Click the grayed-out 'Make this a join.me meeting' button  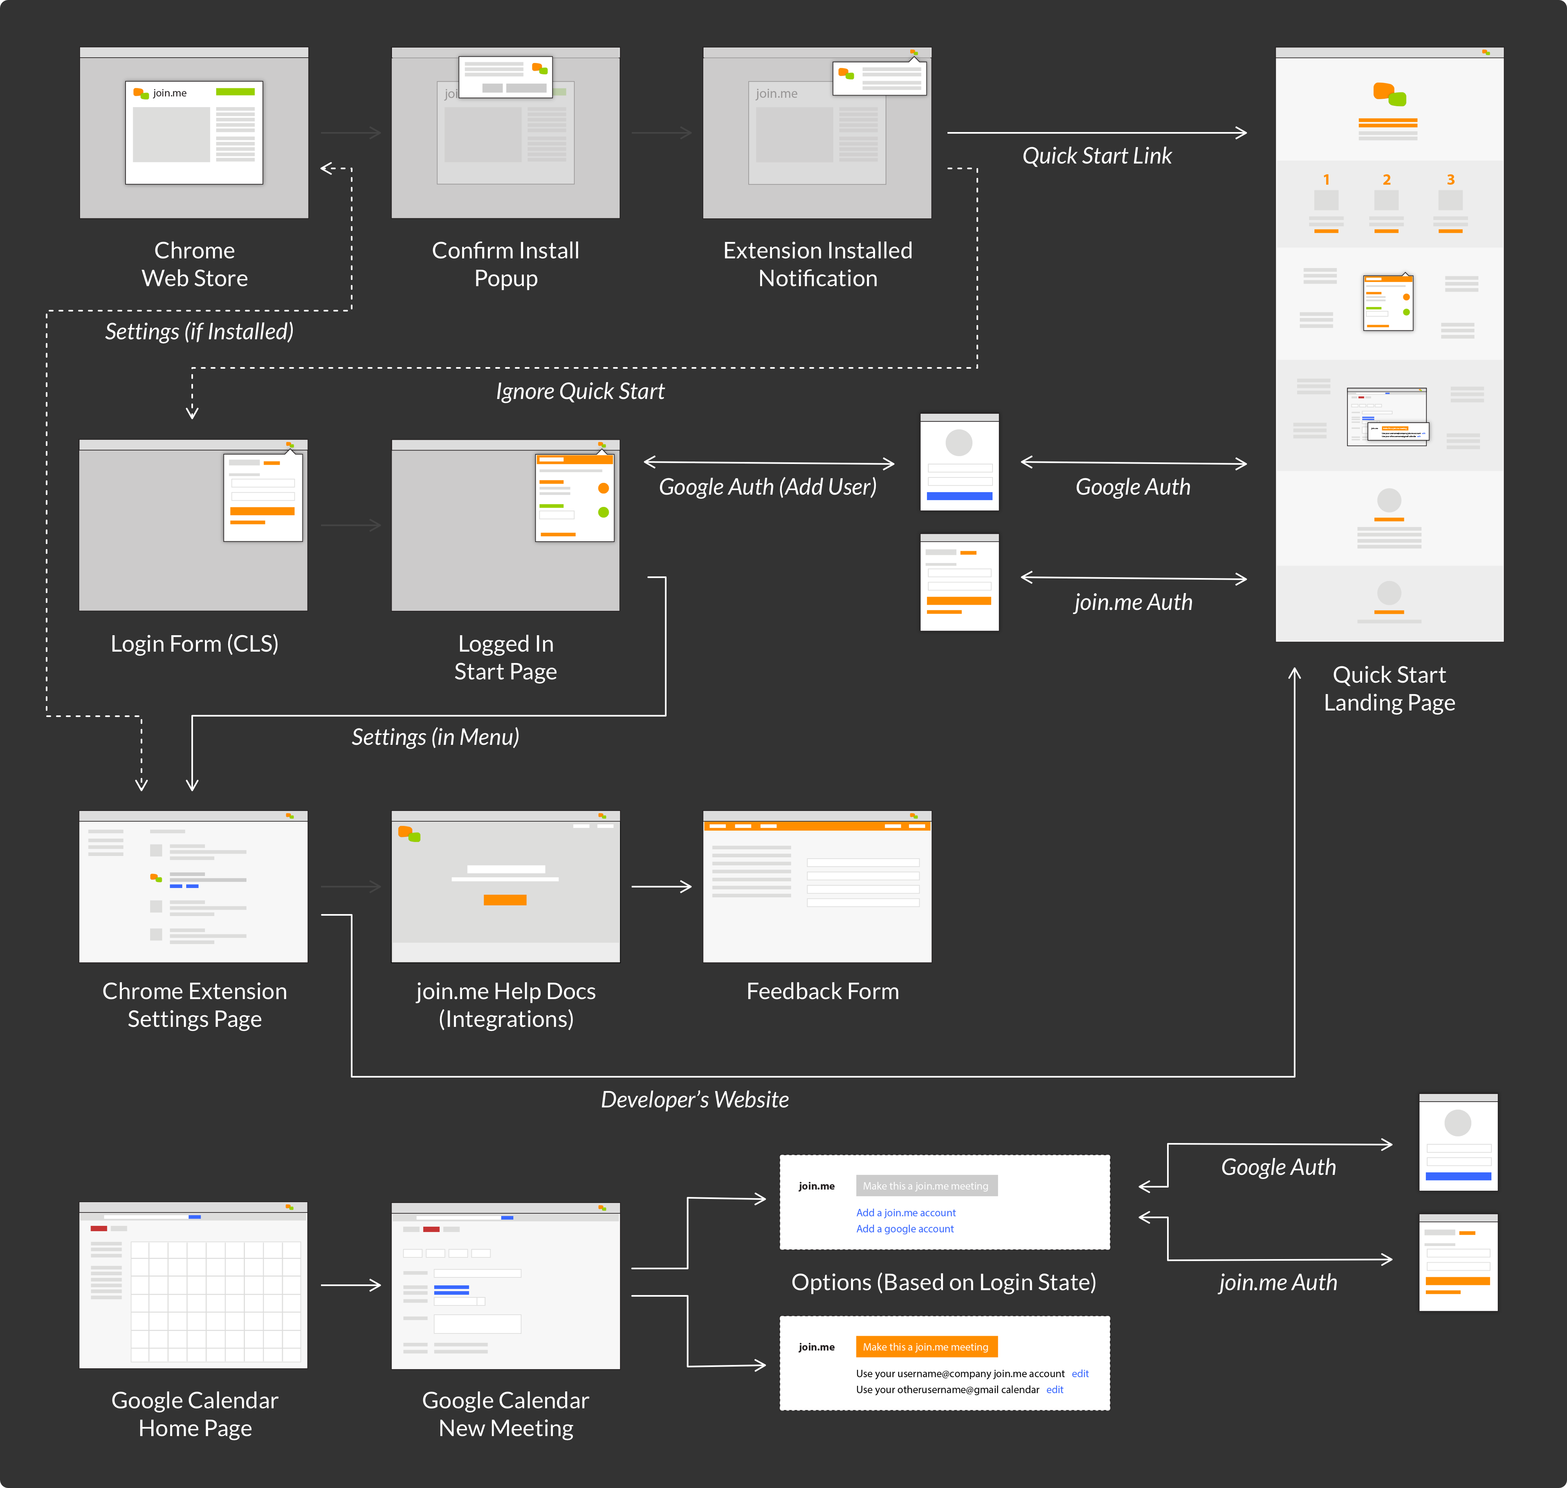[926, 1186]
